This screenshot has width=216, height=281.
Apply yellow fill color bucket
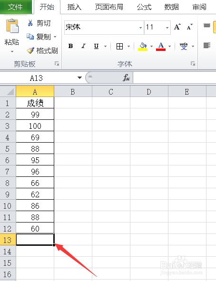pyautogui.click(x=143, y=46)
